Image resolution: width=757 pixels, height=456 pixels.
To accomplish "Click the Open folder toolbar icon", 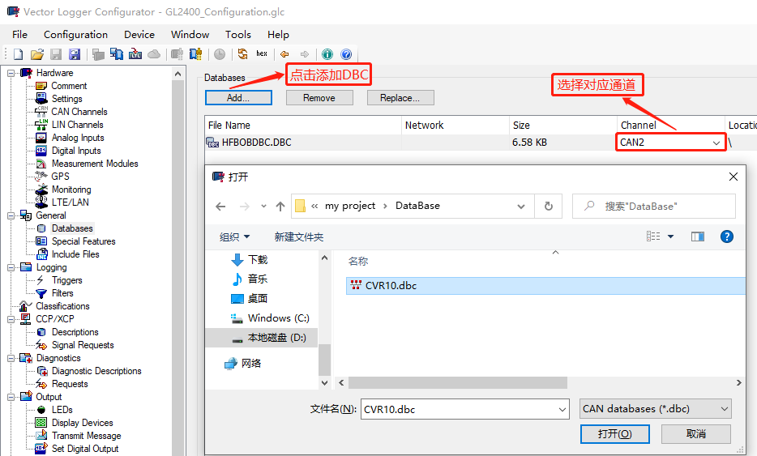I will (37, 54).
